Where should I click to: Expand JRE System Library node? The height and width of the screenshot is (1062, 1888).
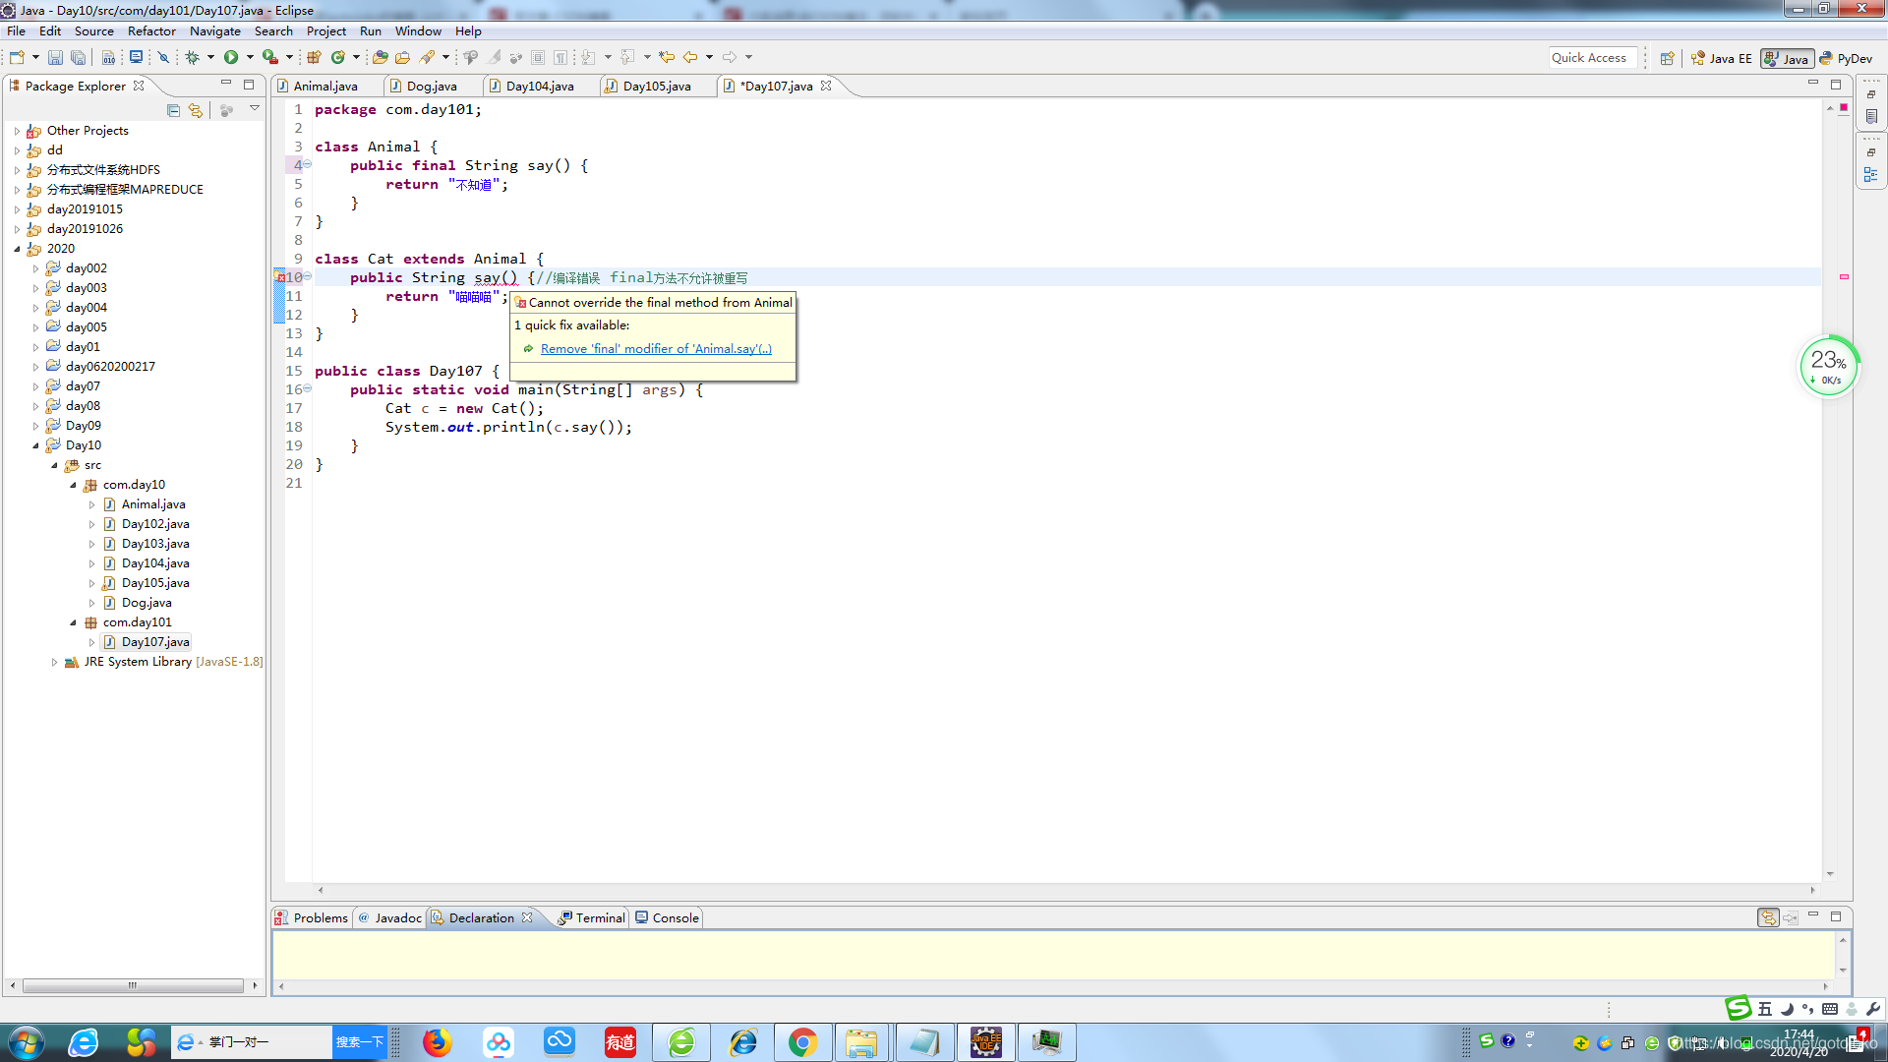pos(54,662)
